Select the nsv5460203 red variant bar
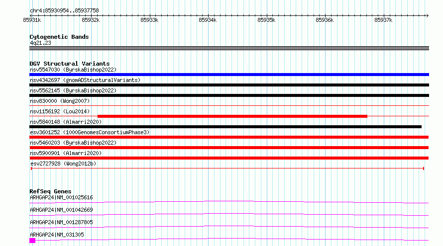 pos(229,148)
